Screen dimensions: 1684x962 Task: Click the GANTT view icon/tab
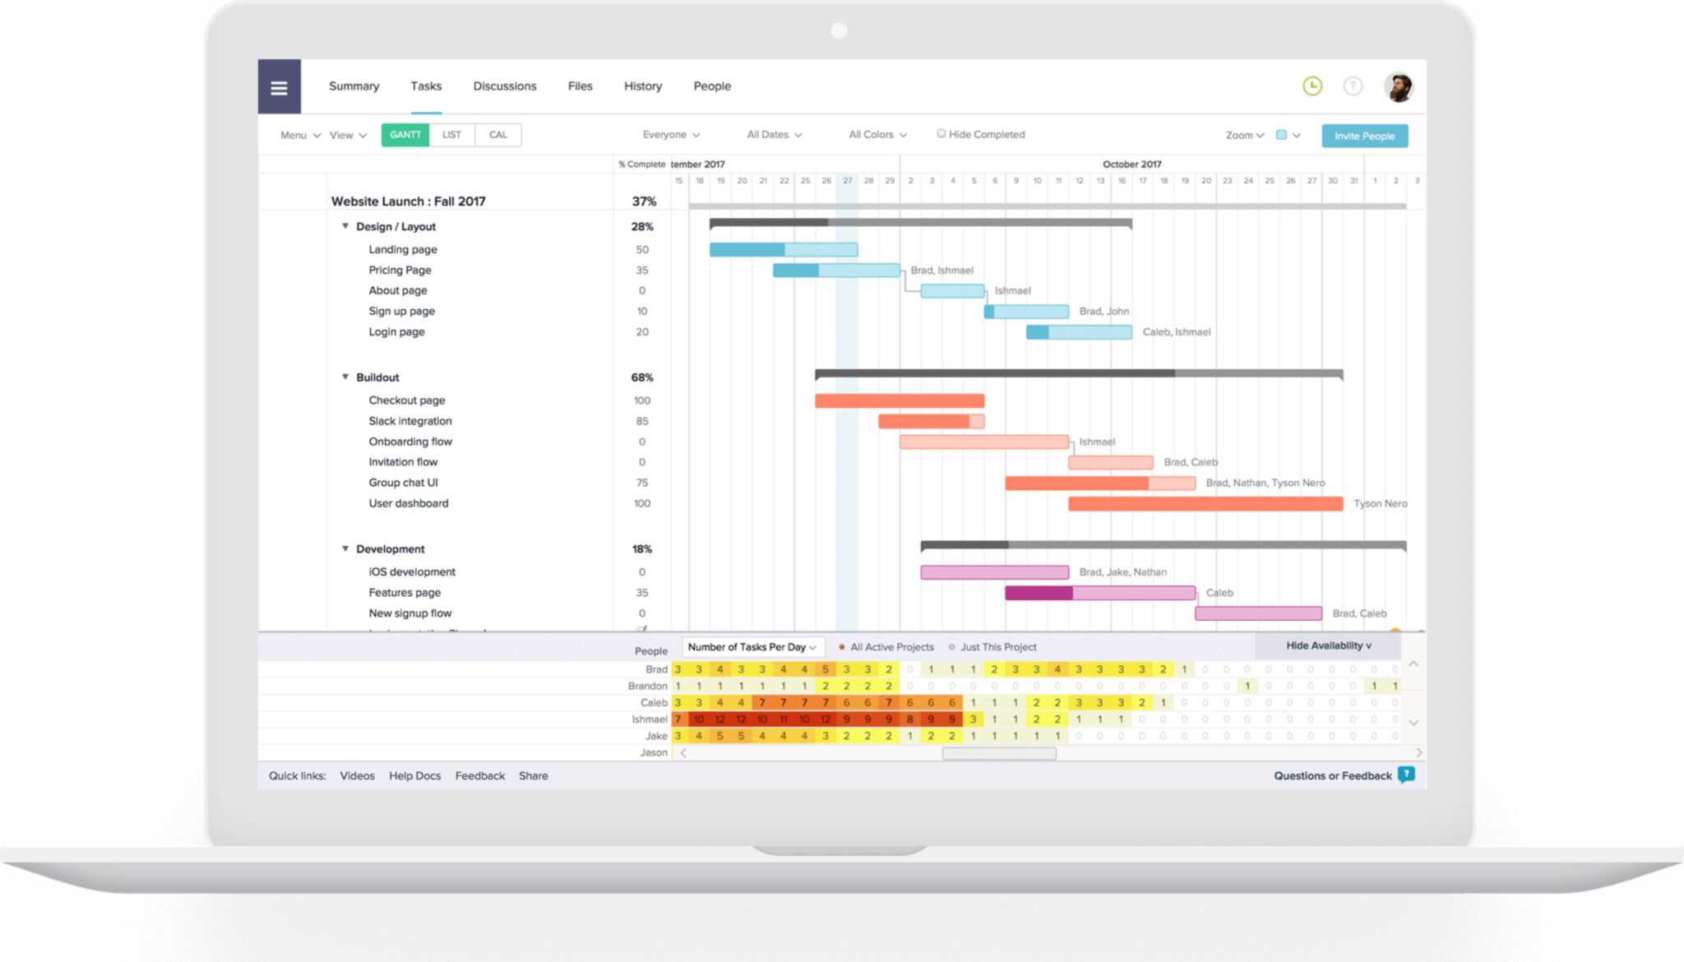[404, 134]
